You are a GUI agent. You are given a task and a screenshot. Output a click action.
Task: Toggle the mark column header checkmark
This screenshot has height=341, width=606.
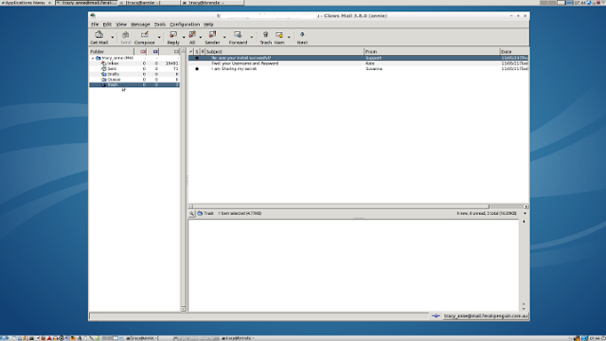[x=191, y=51]
